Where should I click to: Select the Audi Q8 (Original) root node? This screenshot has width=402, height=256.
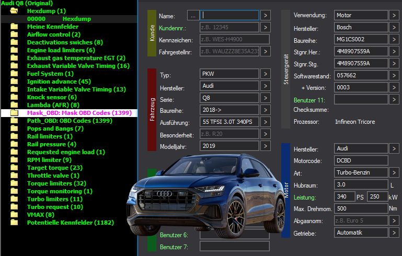point(27,3)
